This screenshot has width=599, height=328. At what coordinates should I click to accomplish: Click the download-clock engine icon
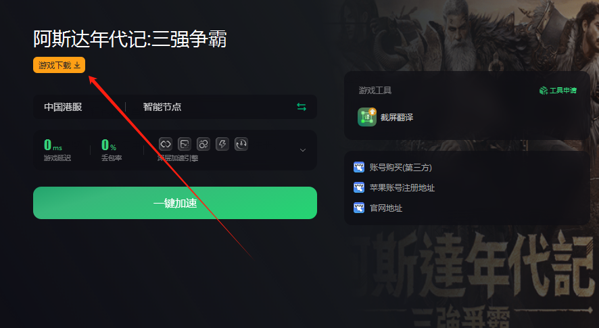tap(241, 144)
